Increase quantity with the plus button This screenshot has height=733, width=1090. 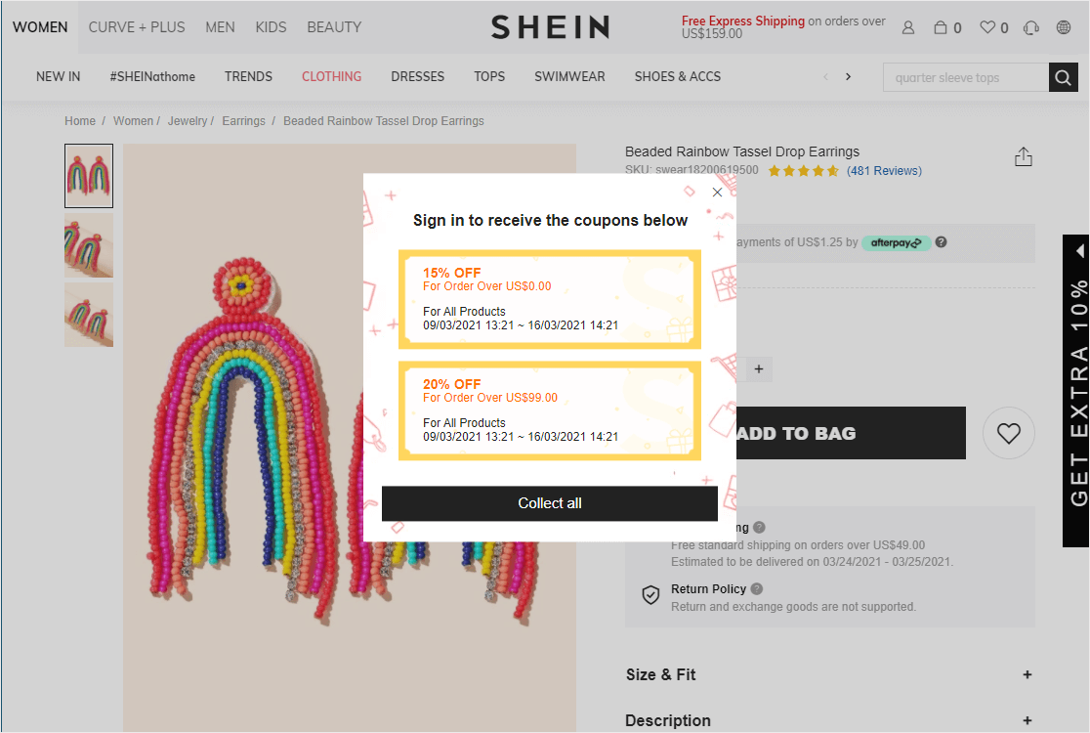(x=759, y=369)
